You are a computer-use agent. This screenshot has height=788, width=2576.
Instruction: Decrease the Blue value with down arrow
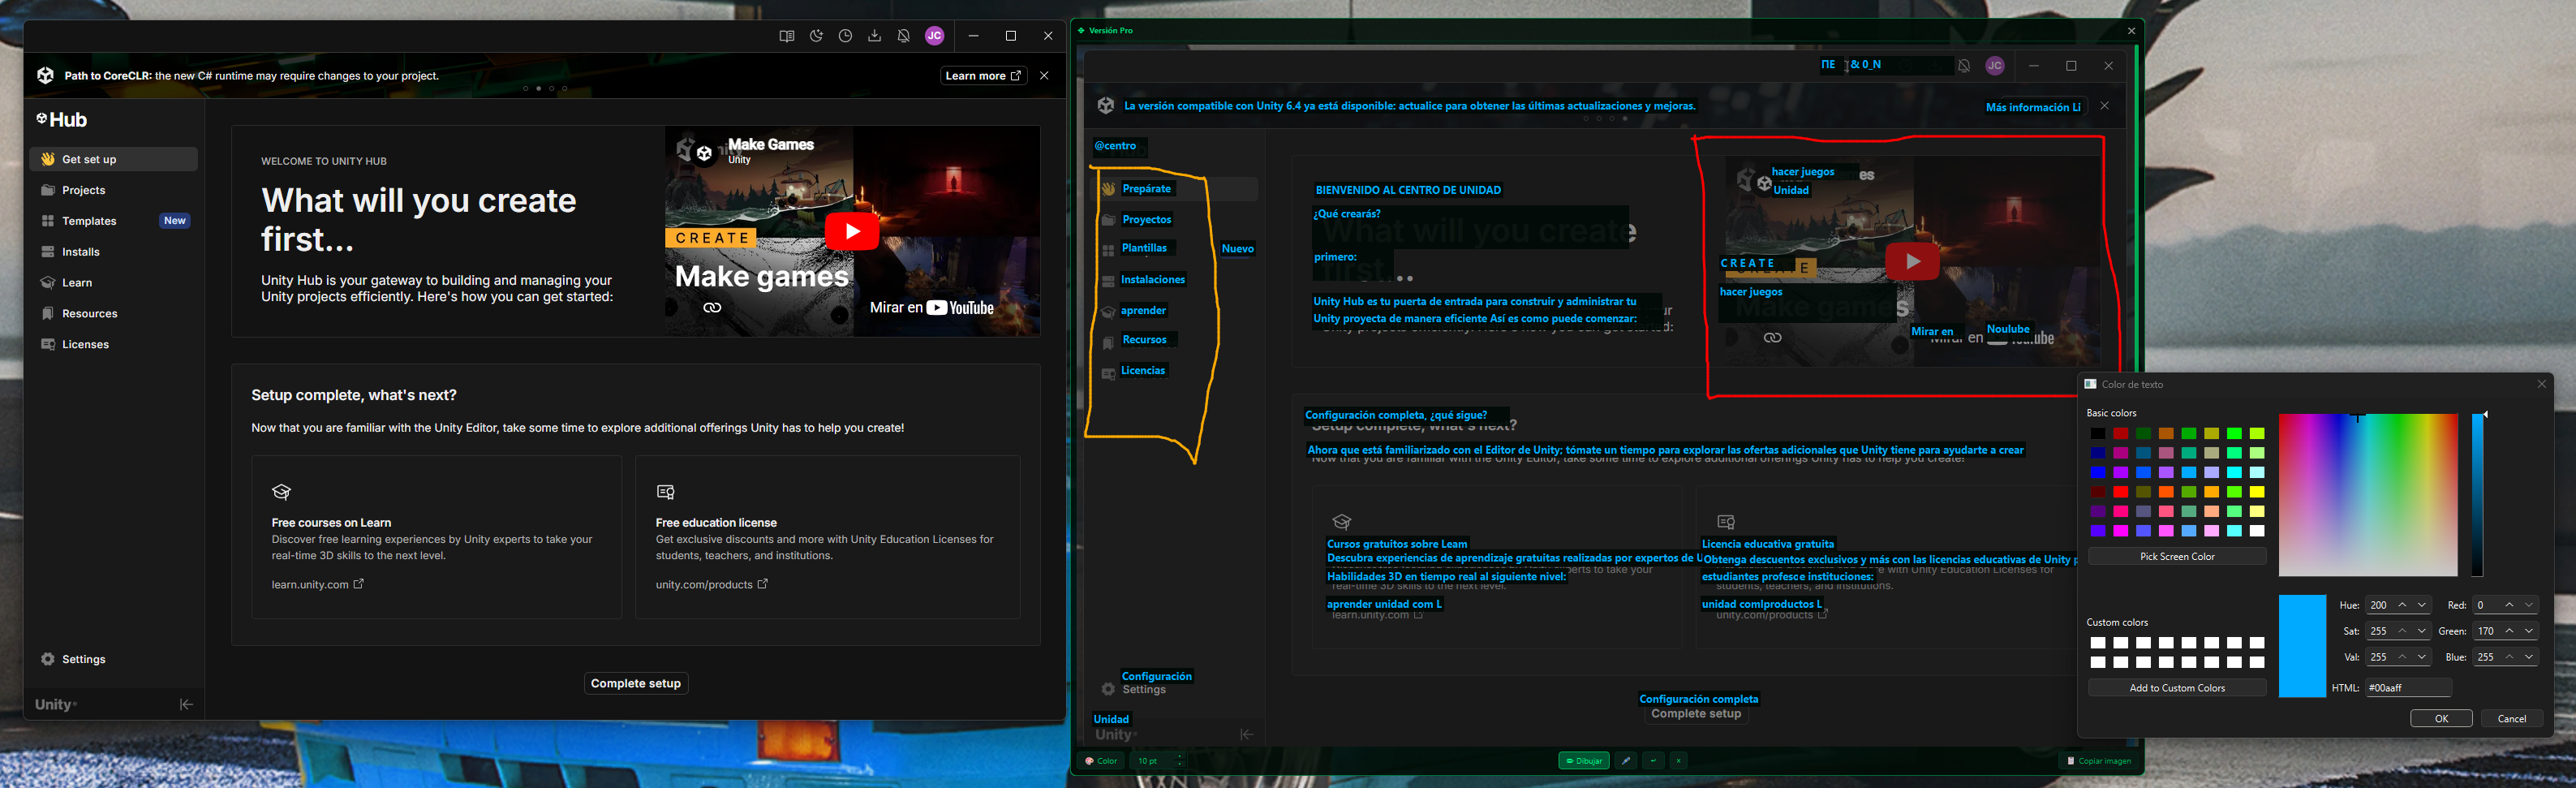[2528, 657]
